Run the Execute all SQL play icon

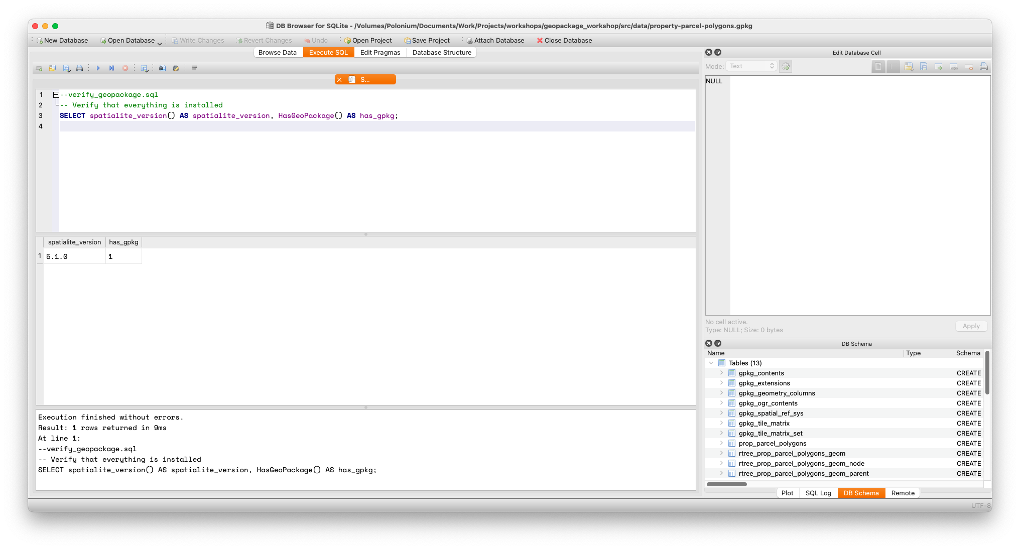98,68
